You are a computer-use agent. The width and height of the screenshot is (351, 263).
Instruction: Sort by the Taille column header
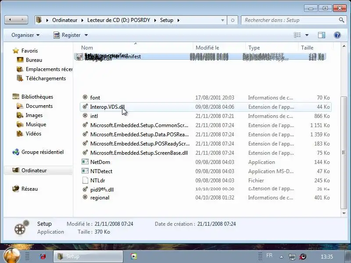point(307,48)
